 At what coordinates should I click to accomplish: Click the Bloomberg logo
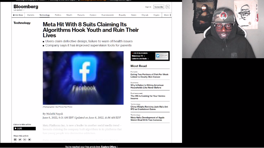(x=26, y=7)
